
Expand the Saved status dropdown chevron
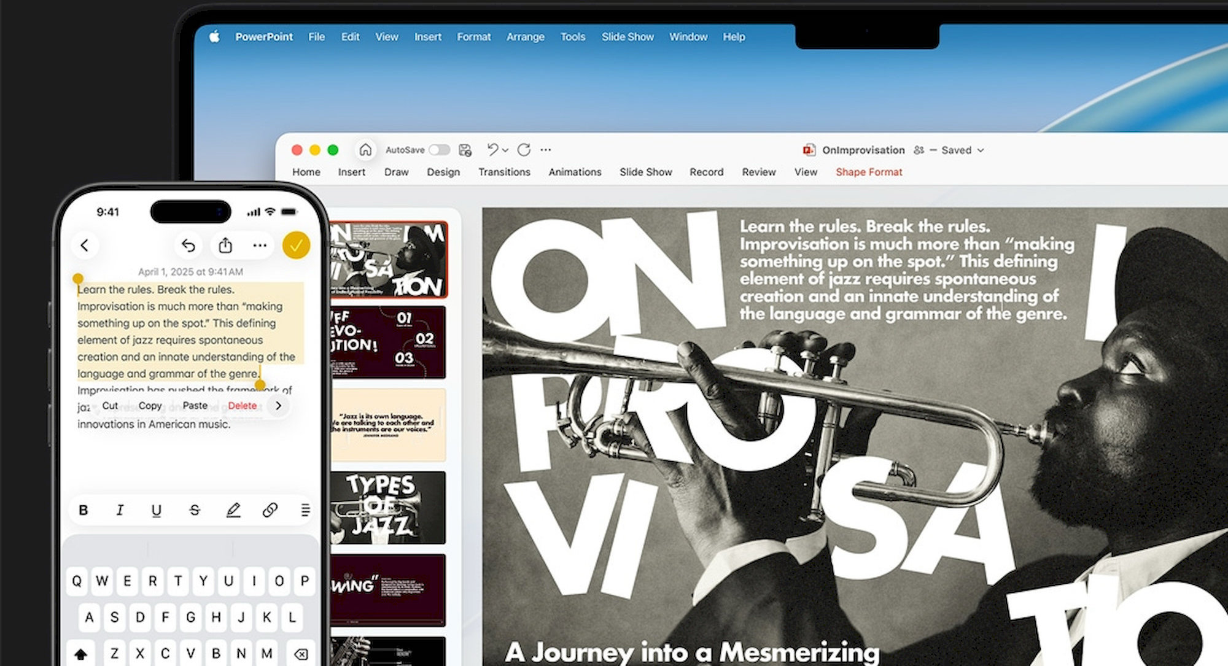click(x=981, y=150)
